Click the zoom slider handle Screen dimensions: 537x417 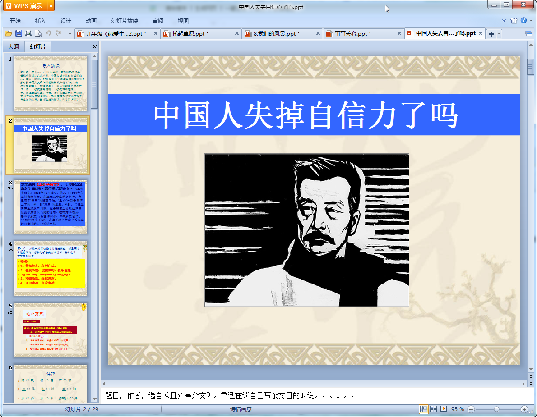tap(496, 409)
